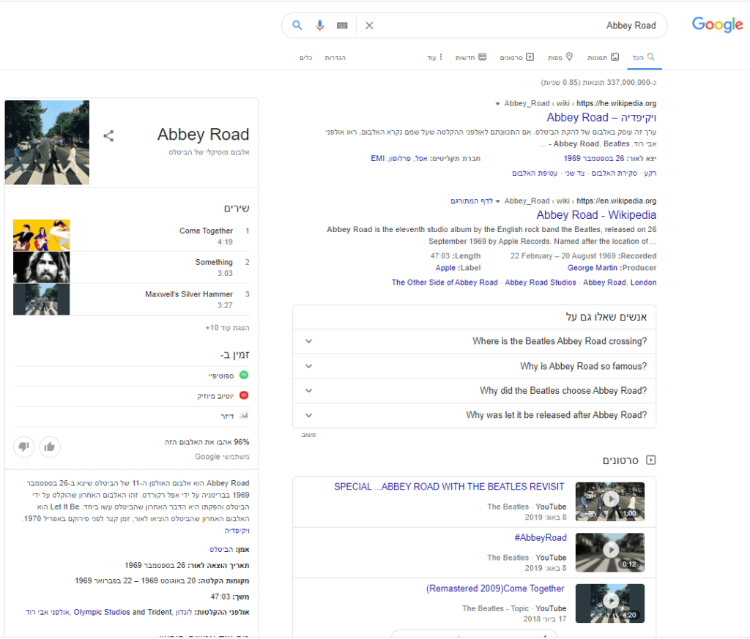Open album on YouTube Music
The width and height of the screenshot is (750, 639).
pos(132,396)
